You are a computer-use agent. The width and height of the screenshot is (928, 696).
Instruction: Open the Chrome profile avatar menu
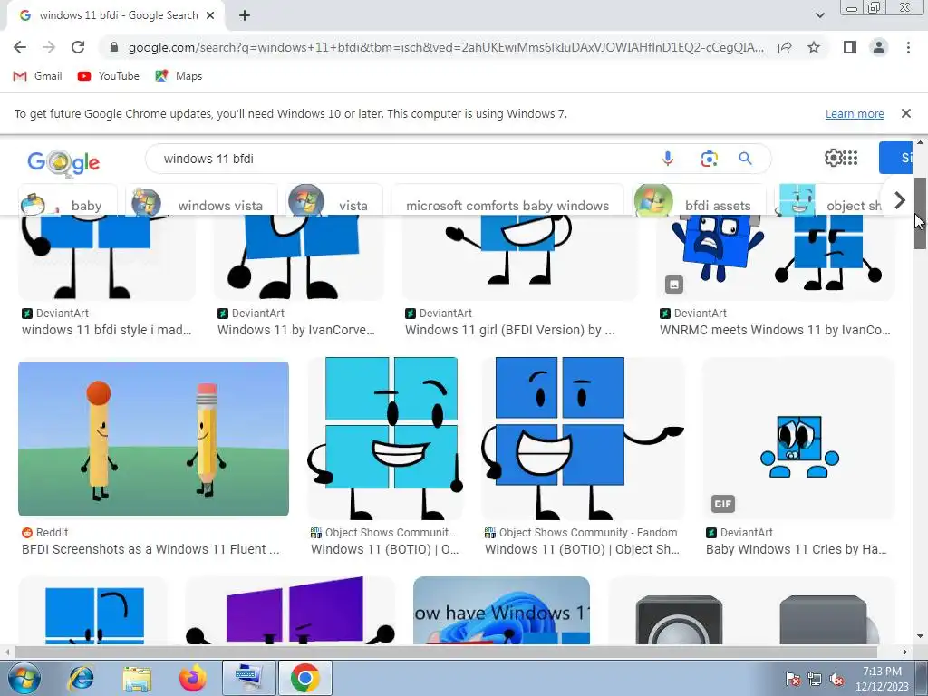[879, 47]
